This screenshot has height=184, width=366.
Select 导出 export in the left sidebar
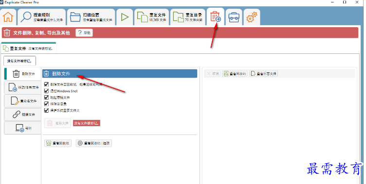click(23, 128)
